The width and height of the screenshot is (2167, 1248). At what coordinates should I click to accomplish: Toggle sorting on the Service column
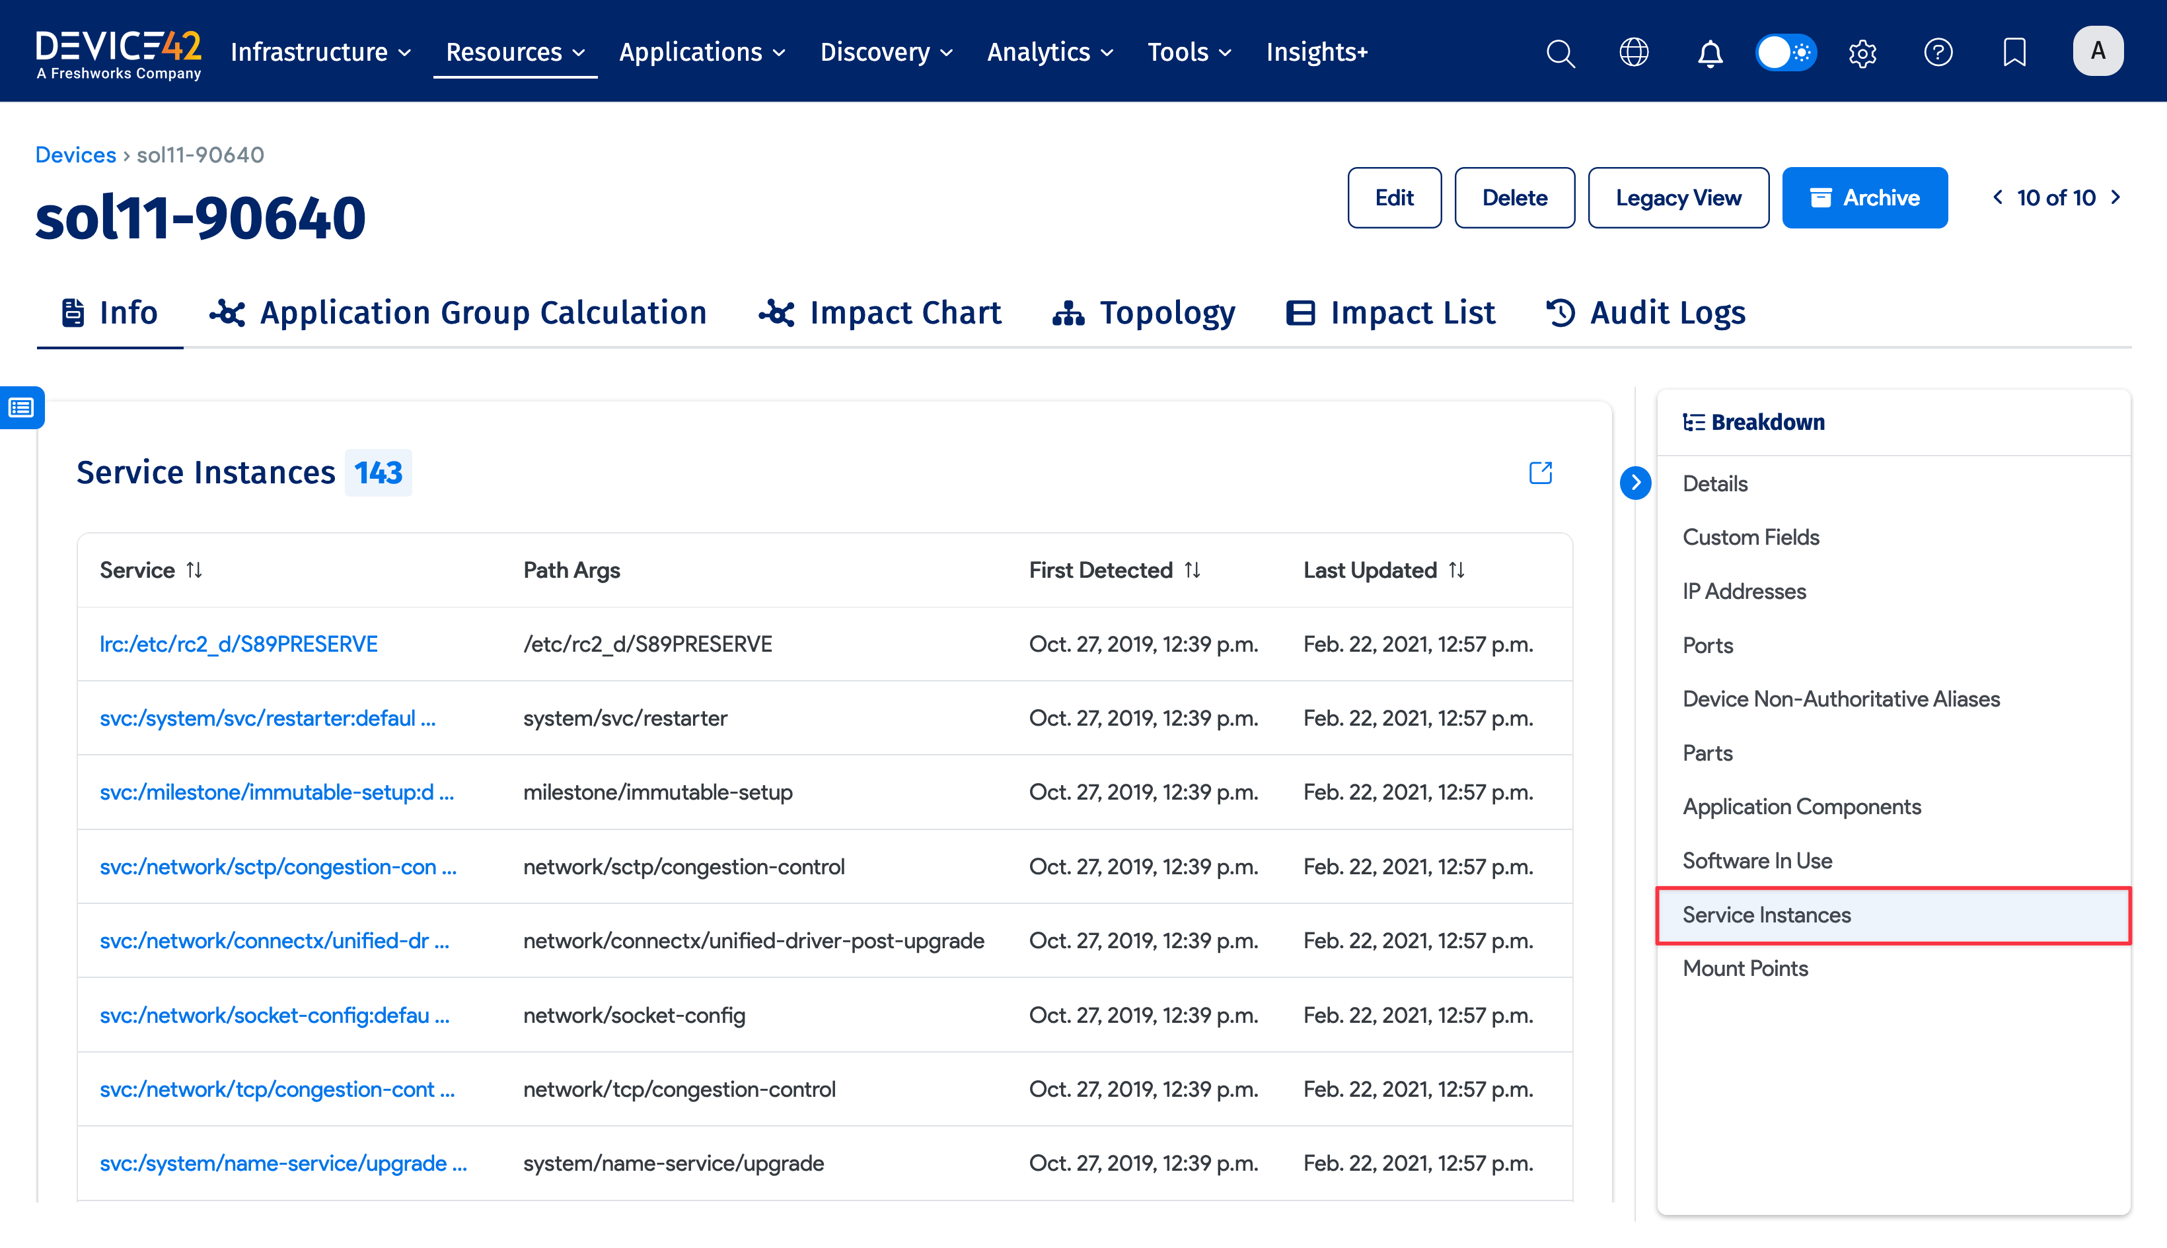(193, 569)
